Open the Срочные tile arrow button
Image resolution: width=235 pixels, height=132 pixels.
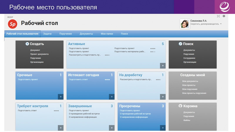61,97
